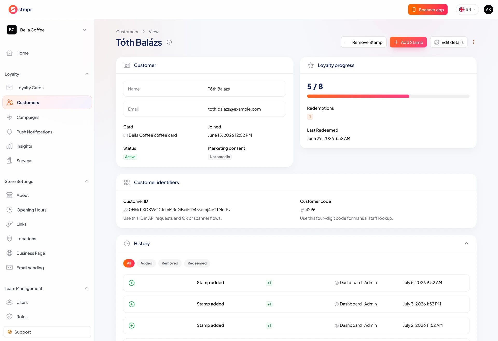This screenshot has width=498, height=341.
Task: Click the Customer ID string
Action: 180,210
